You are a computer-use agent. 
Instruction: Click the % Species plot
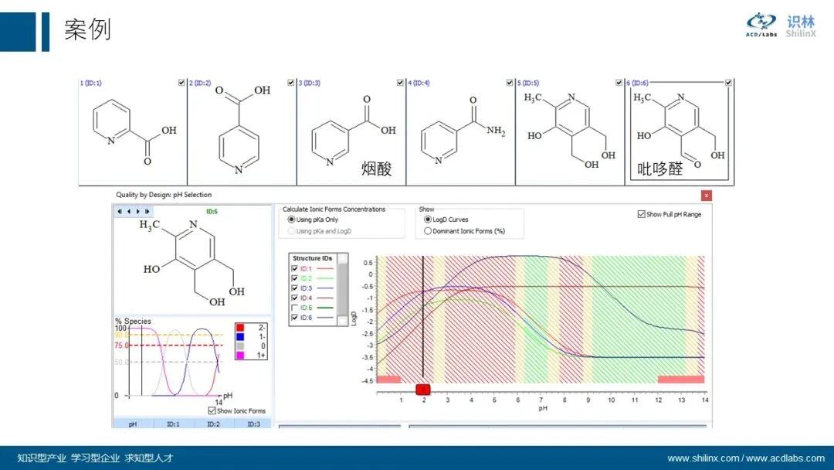(174, 362)
